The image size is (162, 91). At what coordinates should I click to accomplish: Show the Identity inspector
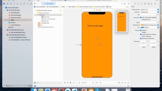point(145,4)
